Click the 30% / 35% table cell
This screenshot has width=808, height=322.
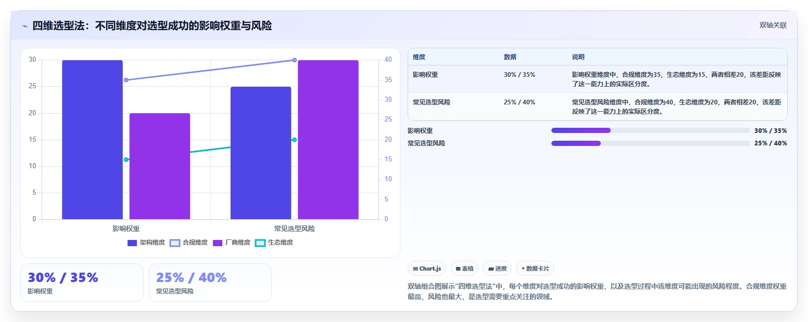coord(520,75)
